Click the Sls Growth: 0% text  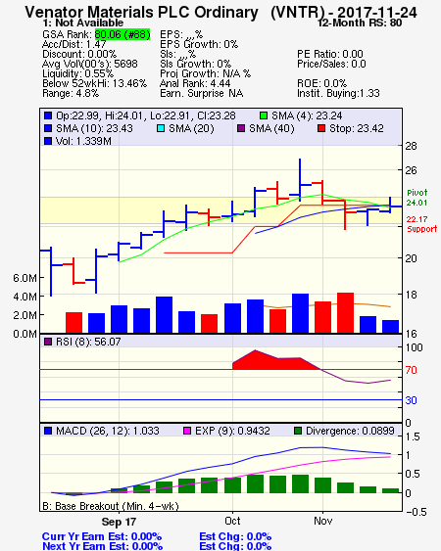point(195,64)
